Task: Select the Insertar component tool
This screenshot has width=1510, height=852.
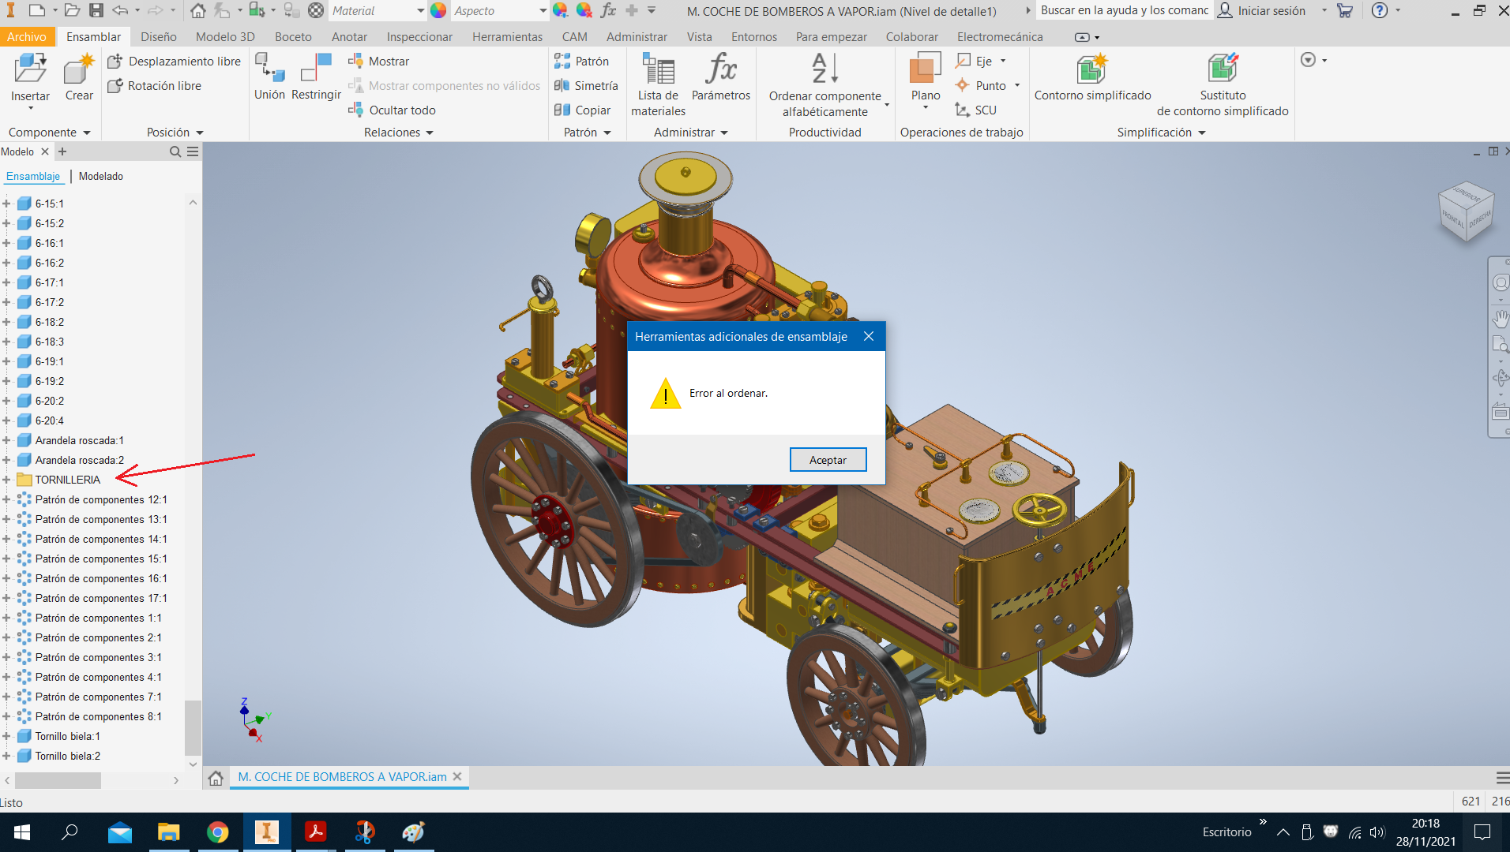Action: click(30, 79)
